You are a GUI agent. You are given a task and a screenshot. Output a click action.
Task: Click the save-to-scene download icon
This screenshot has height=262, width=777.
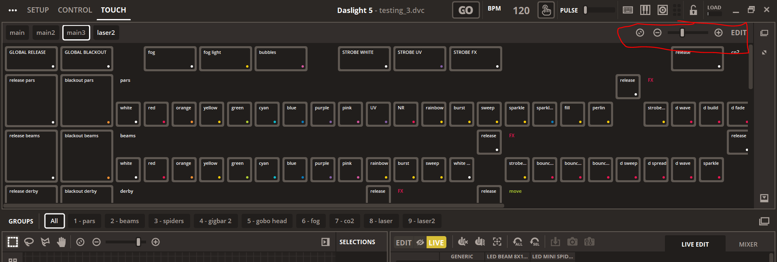(x=555, y=242)
